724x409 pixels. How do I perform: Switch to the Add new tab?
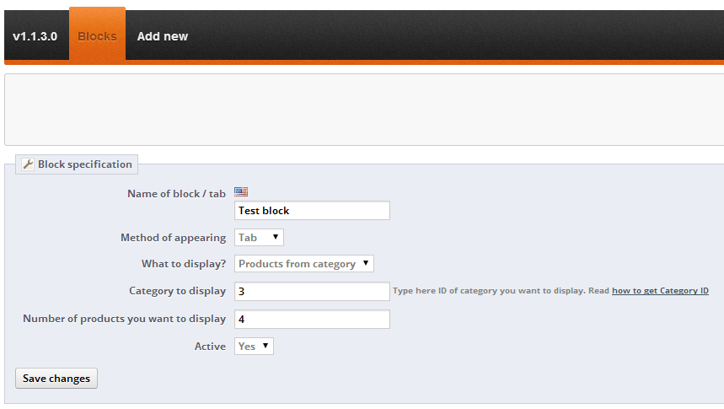(163, 36)
